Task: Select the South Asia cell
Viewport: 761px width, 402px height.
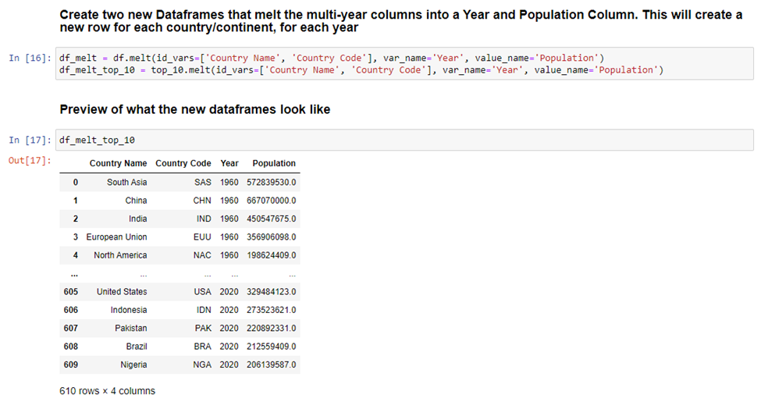Action: (126, 182)
